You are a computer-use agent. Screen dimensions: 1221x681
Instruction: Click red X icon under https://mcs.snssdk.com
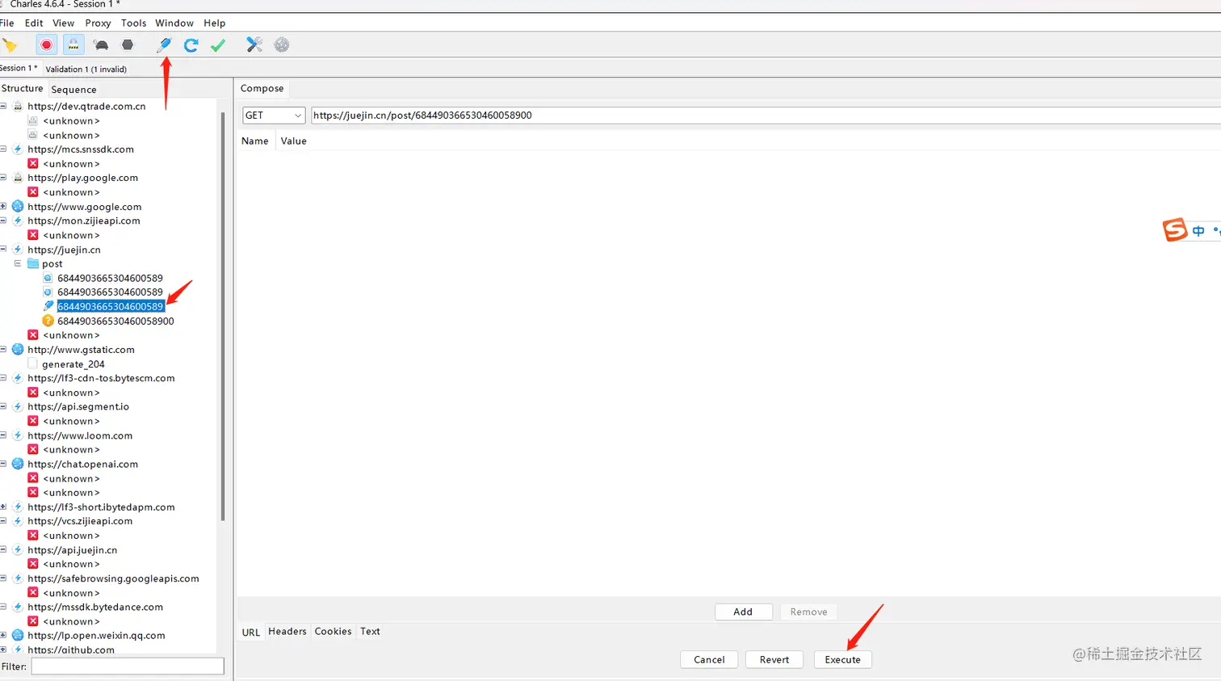coord(33,163)
